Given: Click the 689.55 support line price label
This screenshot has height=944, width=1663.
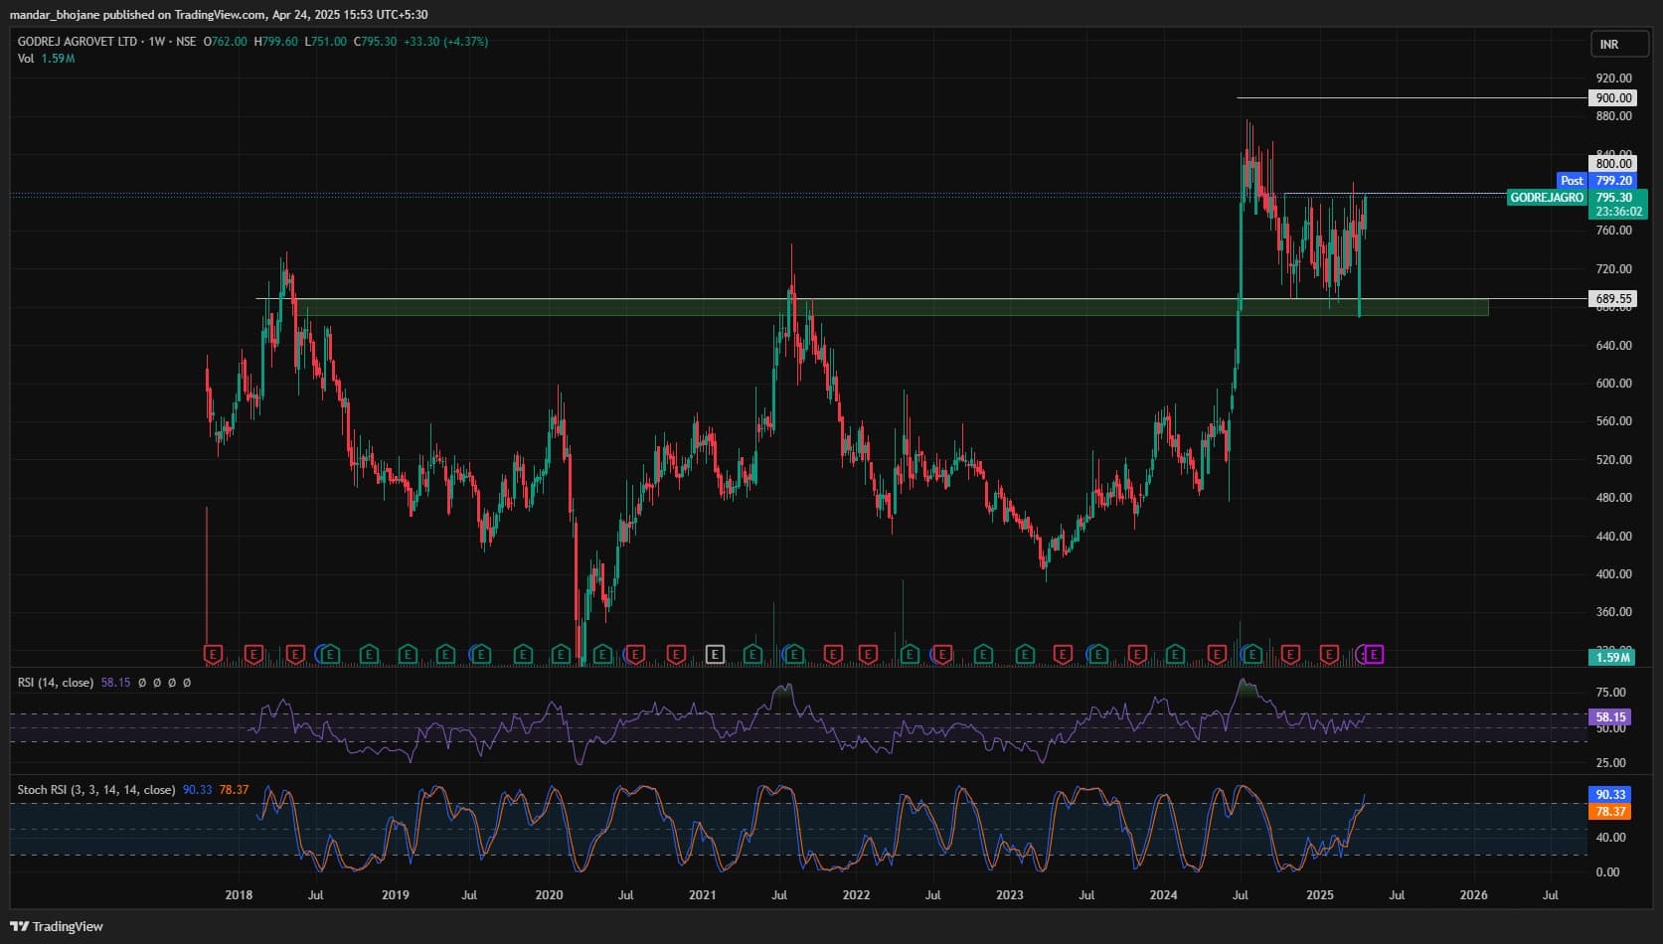Looking at the screenshot, I should (1612, 298).
